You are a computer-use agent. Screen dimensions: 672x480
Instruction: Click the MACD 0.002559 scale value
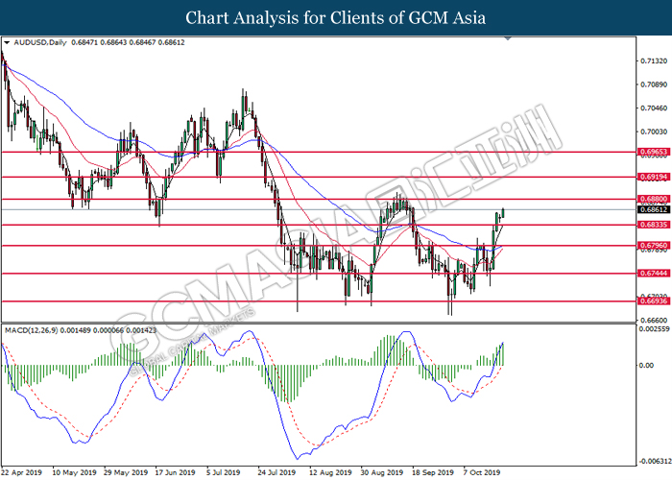pos(652,329)
